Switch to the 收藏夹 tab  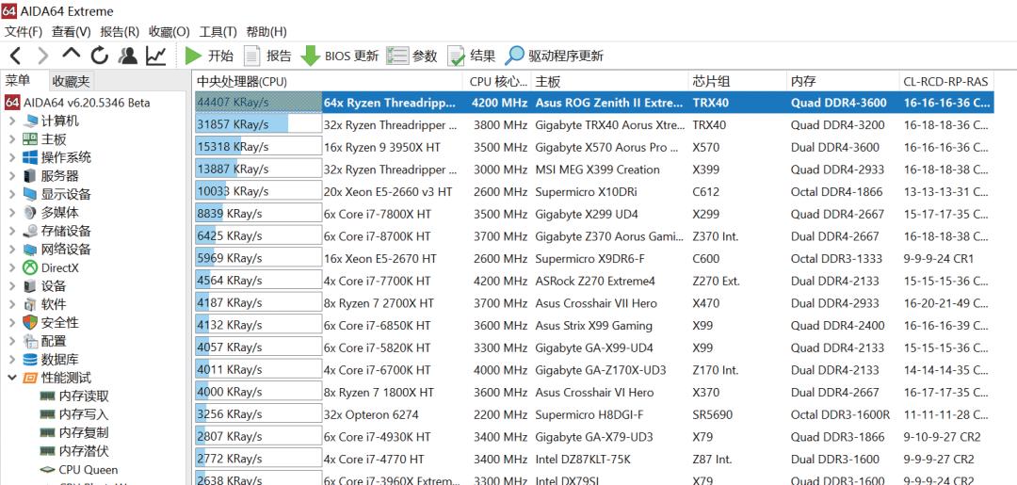point(71,81)
